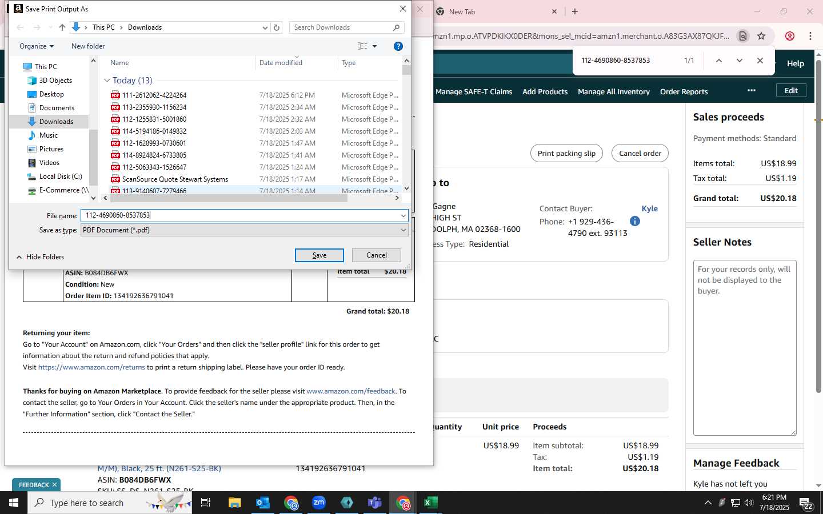Screen dimensions: 823x514
Task: Collapse the Today (13) group
Action: point(107,81)
